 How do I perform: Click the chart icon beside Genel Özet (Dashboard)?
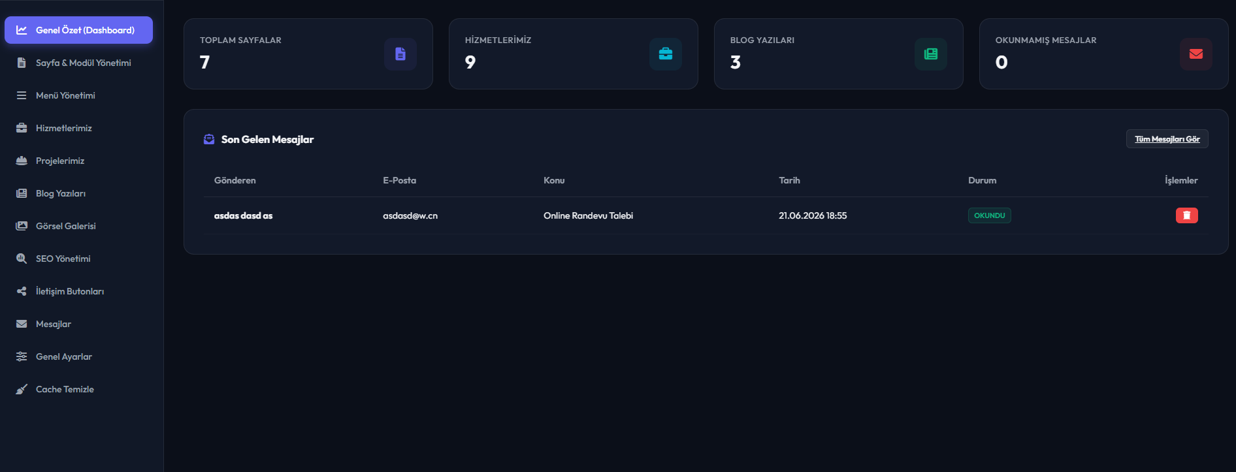coord(22,30)
